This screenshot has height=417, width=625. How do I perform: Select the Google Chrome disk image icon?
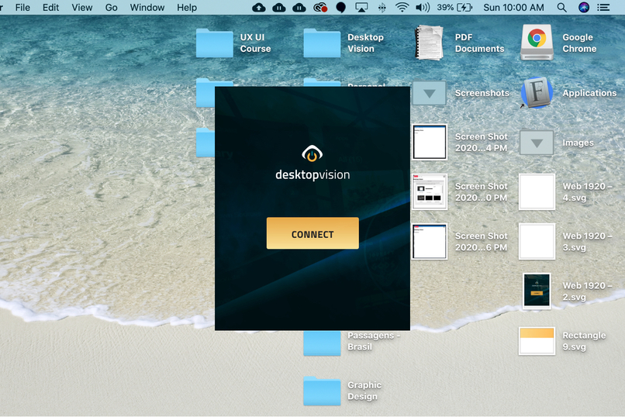[x=537, y=43]
